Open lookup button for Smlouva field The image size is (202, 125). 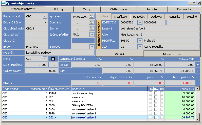pos(91,47)
